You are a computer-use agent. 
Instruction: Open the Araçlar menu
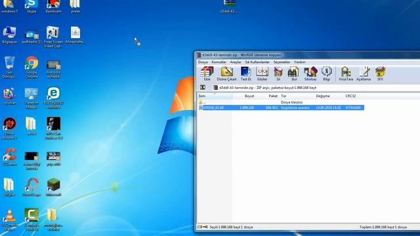(x=236, y=62)
